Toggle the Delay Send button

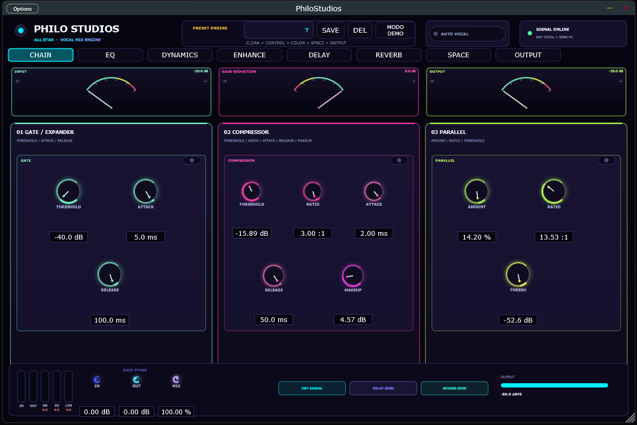pos(383,389)
